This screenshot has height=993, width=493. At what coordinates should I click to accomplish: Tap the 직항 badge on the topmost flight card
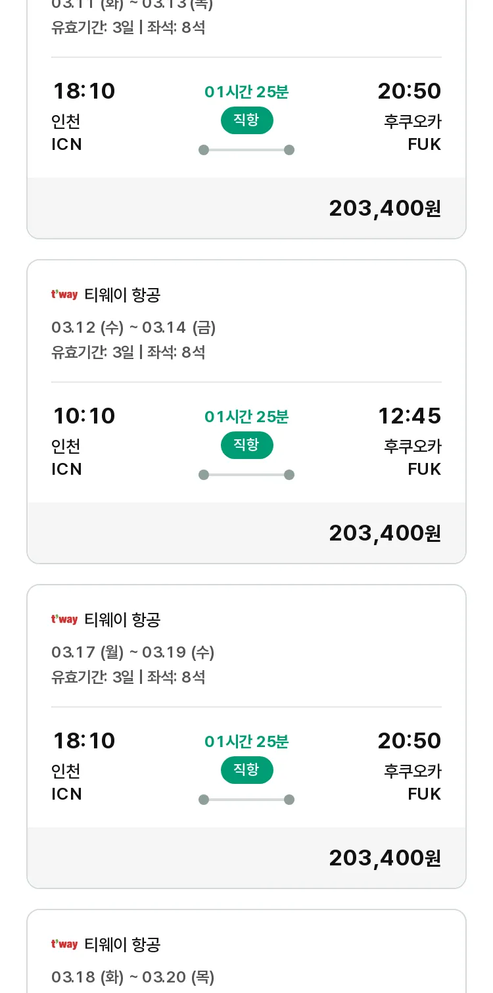pos(246,120)
